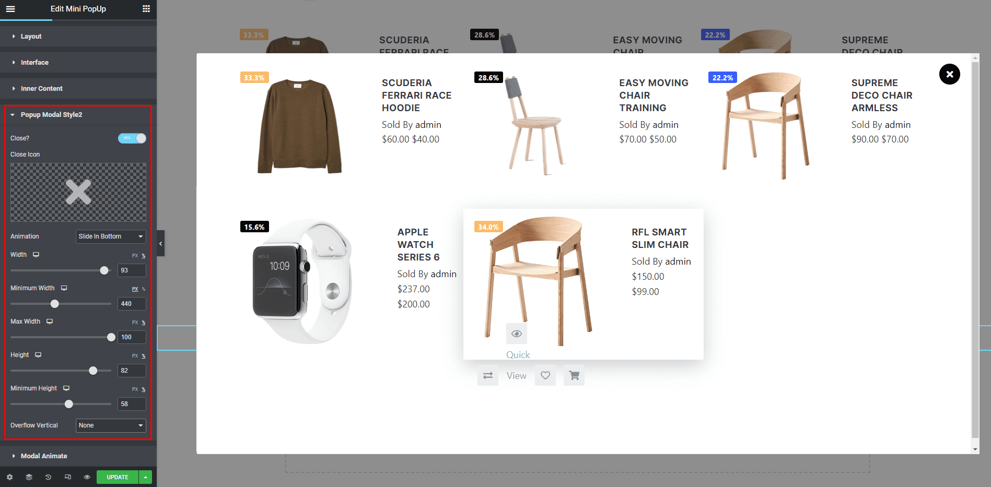
Task: Open page settings gear icon
Action: click(9, 477)
